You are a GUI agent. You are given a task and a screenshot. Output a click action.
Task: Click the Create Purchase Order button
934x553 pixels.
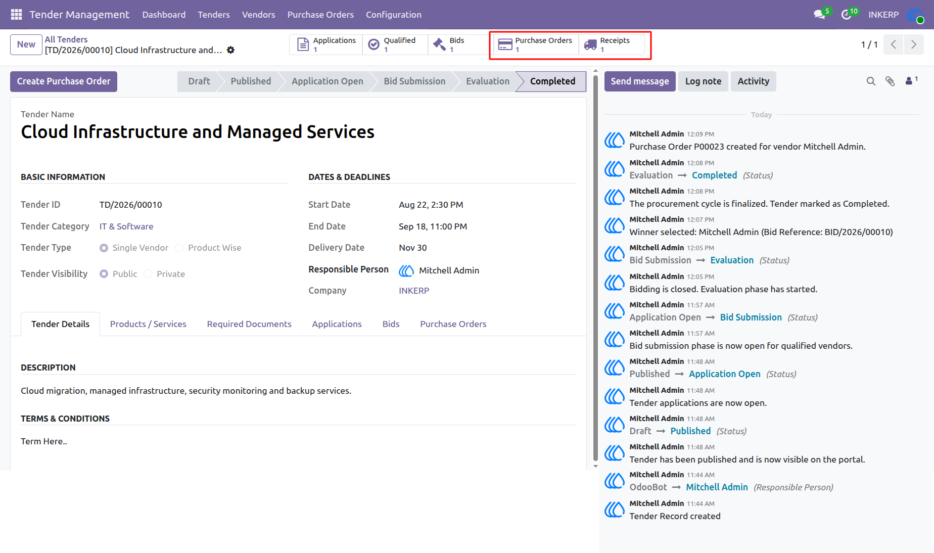click(64, 81)
